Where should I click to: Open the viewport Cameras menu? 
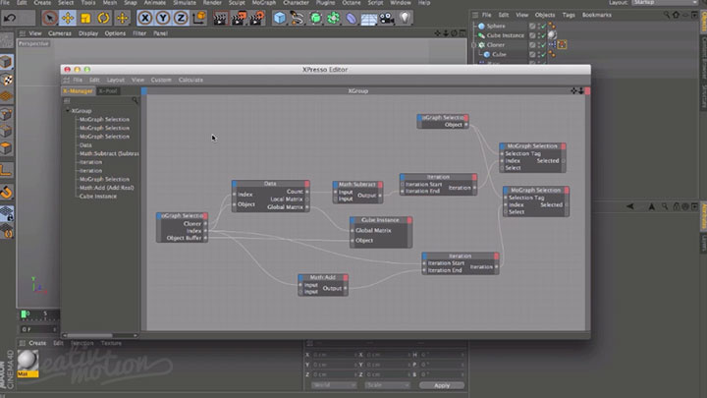tap(60, 33)
